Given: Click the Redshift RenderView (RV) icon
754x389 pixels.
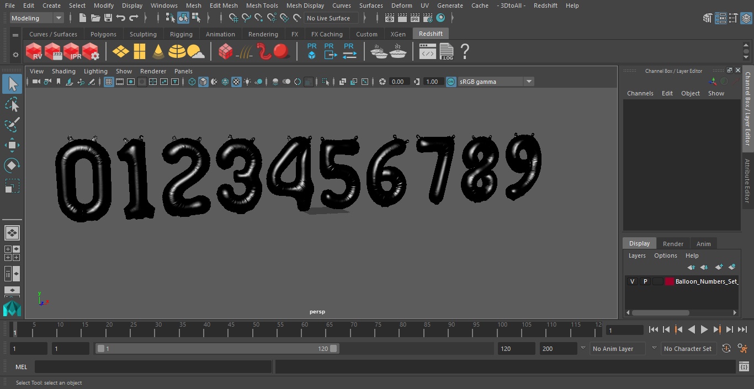Looking at the screenshot, I should point(34,52).
